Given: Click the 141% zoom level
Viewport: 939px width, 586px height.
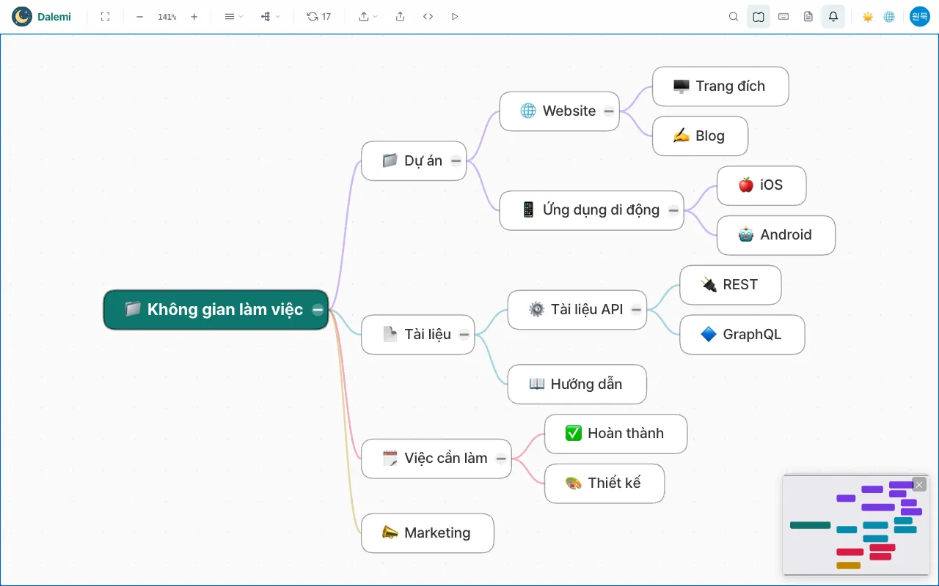Looking at the screenshot, I should coord(167,16).
